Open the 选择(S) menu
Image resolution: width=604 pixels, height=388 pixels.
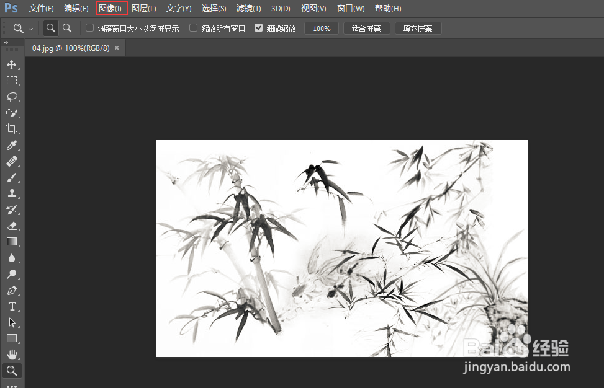(214, 9)
